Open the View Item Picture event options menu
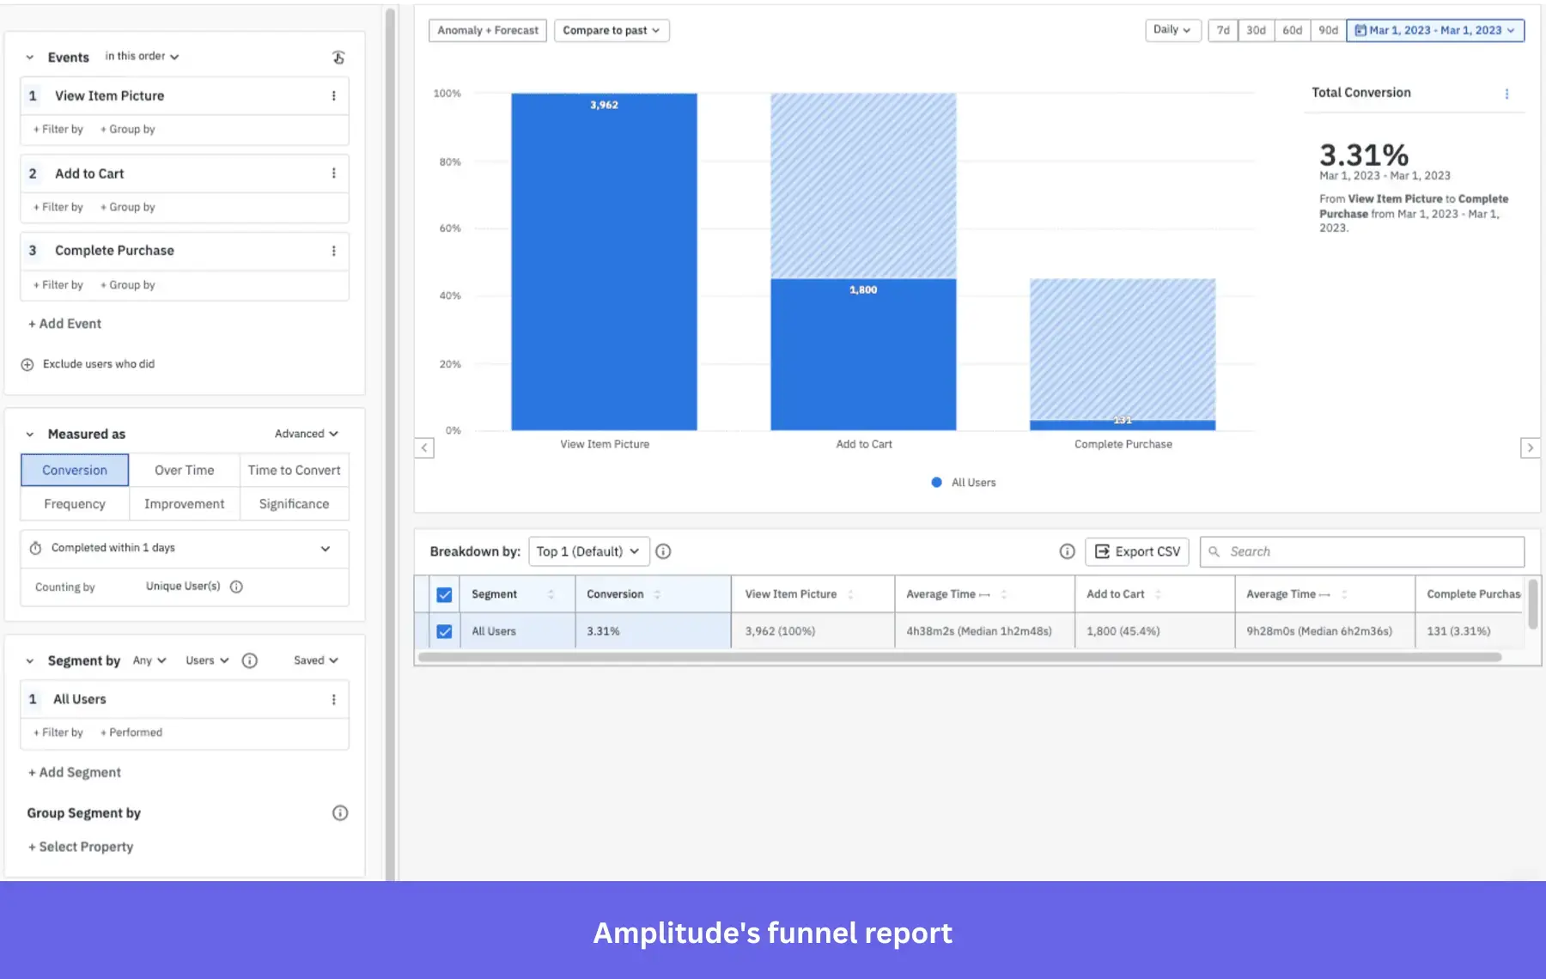The height and width of the screenshot is (979, 1546). coord(335,95)
